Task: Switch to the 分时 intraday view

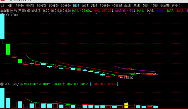Action: [x=10, y=6]
